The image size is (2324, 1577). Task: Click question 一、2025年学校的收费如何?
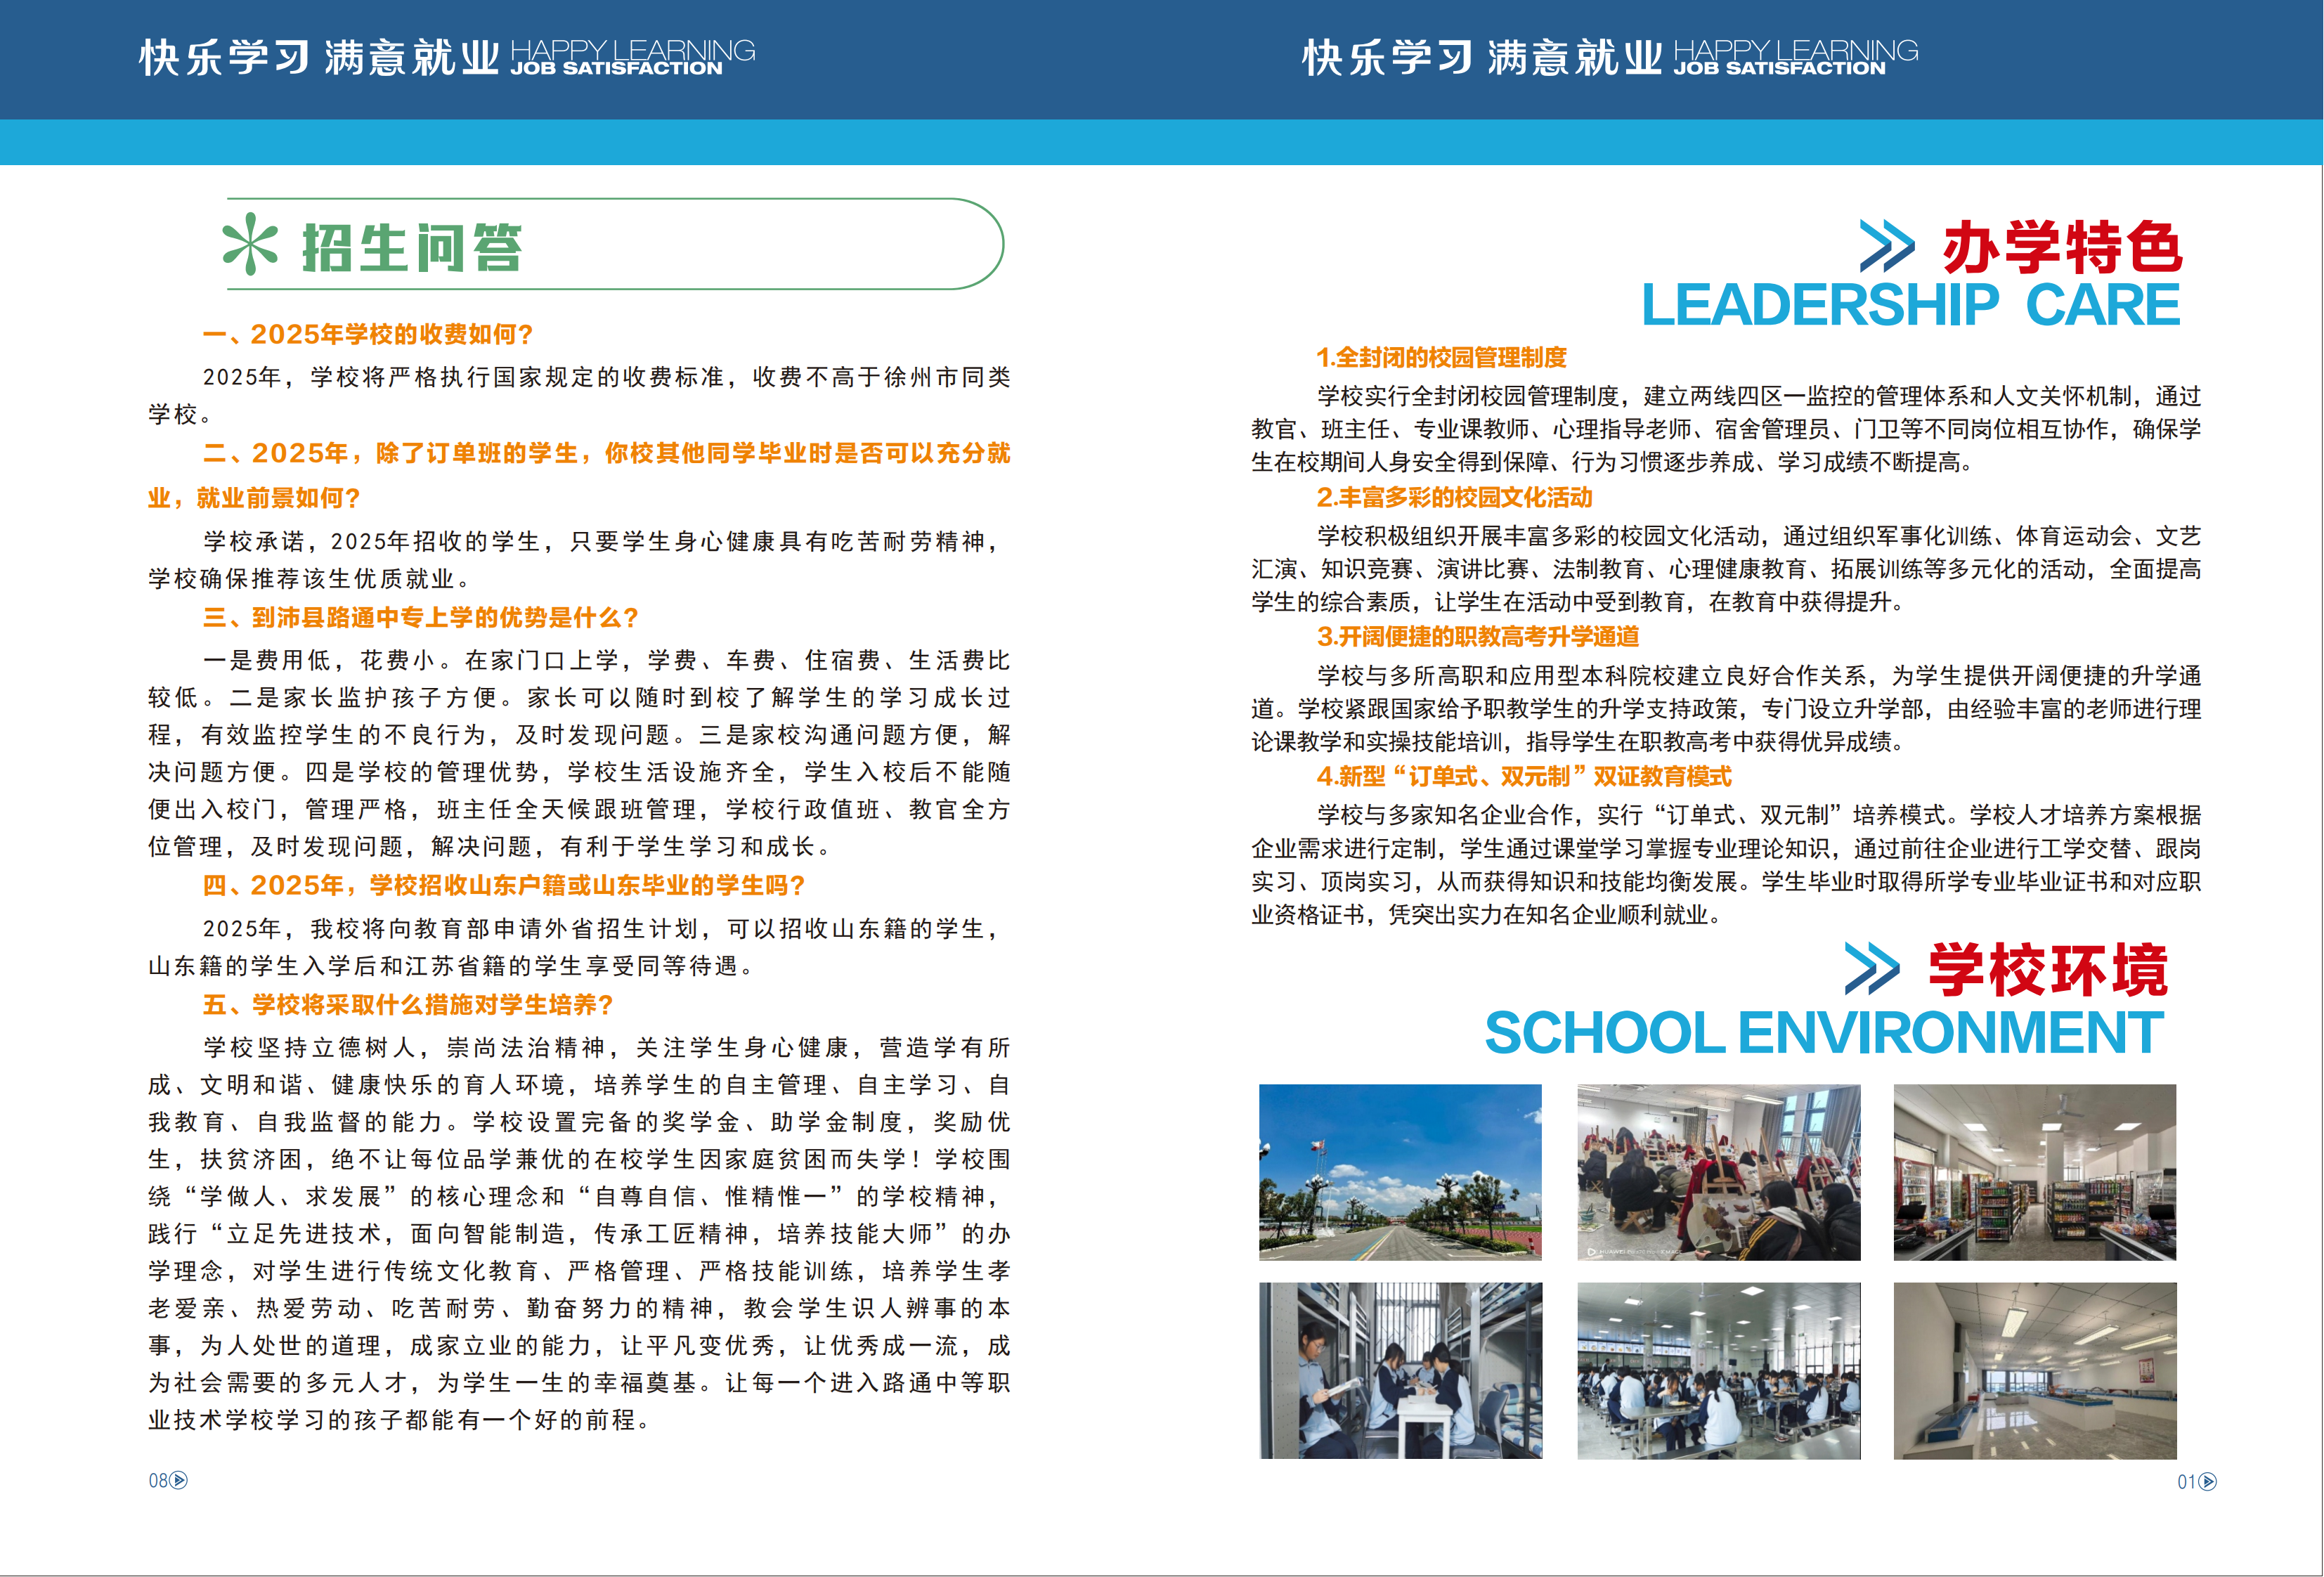click(368, 334)
